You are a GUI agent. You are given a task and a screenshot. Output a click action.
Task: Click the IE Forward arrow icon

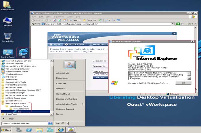tap(47, 20)
